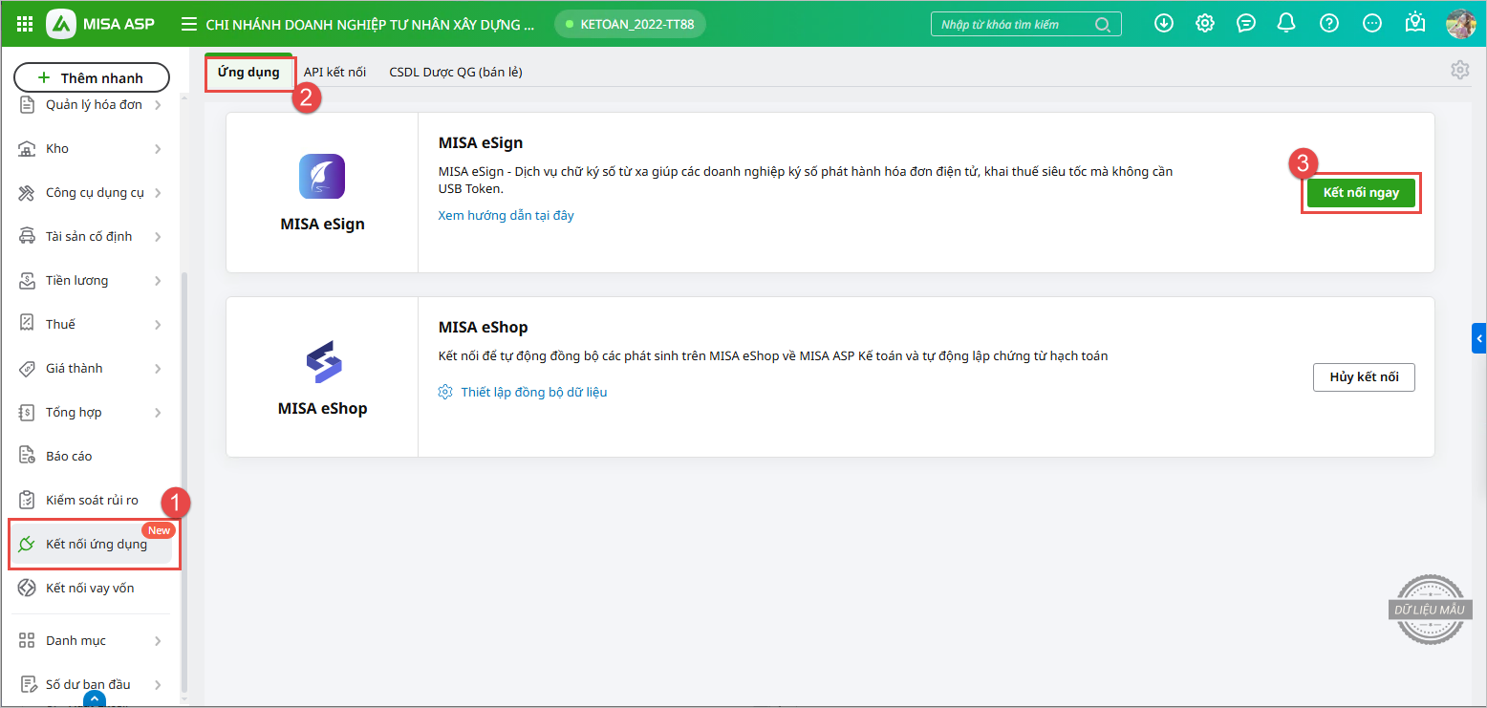Screen dimensions: 1487x708
Task: Expand Tổng hợp chevron
Action: pyautogui.click(x=158, y=413)
